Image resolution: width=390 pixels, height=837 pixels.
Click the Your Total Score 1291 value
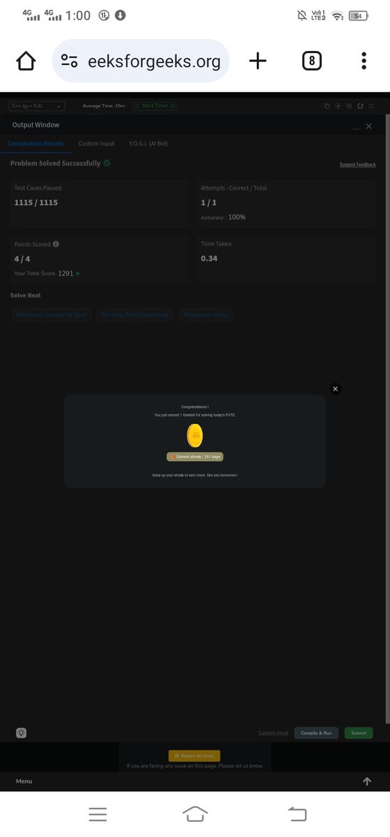(x=65, y=273)
